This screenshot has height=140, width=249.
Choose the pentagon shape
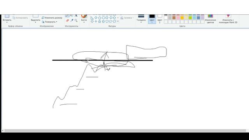100,18
